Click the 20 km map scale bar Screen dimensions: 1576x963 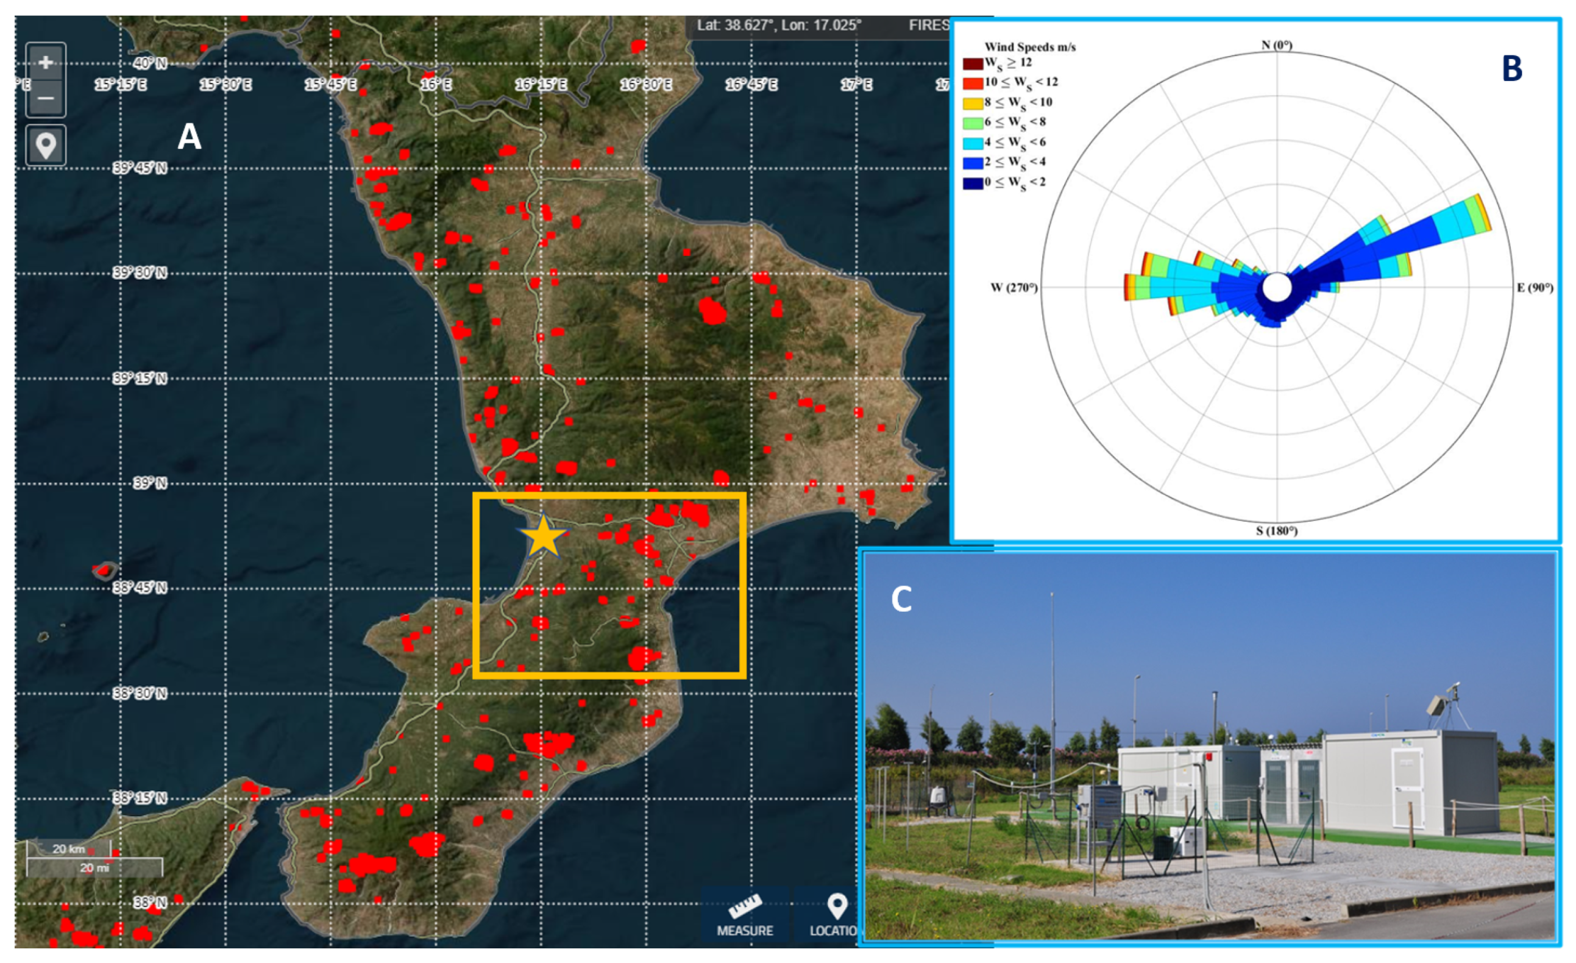click(68, 849)
